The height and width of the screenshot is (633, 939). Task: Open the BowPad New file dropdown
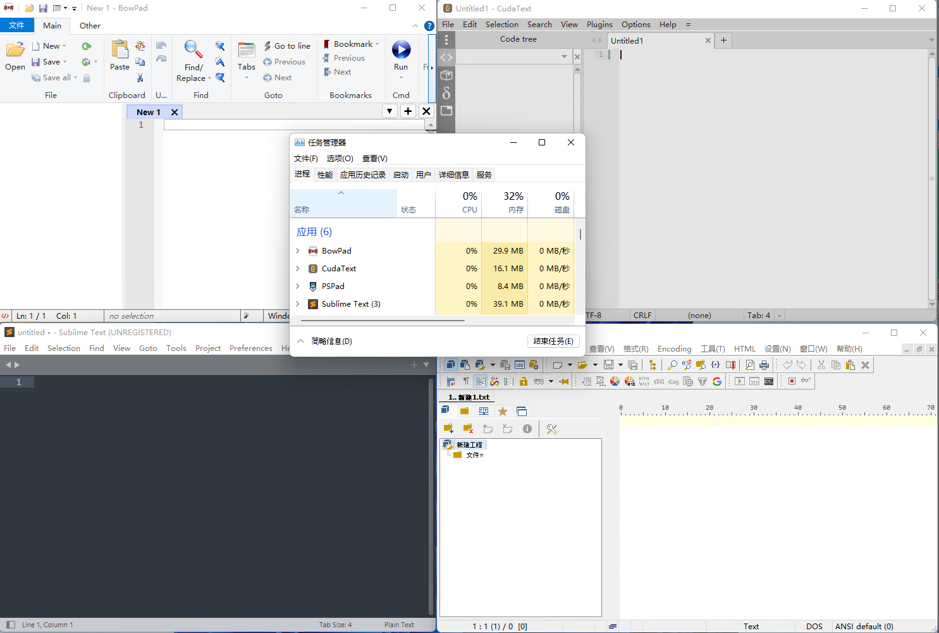[64, 46]
